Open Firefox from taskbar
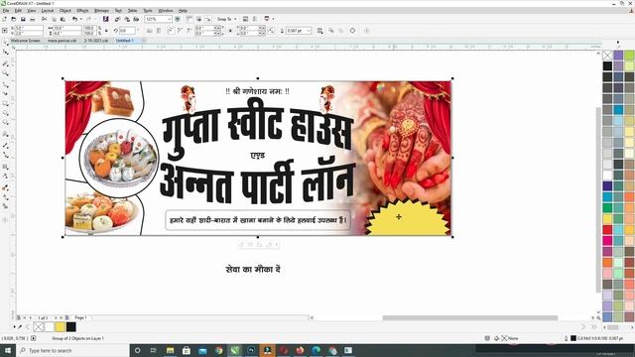The height and width of the screenshot is (357, 635). 300,350
